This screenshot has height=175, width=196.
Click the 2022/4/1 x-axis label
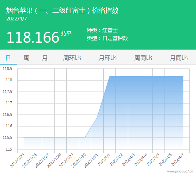104,160
